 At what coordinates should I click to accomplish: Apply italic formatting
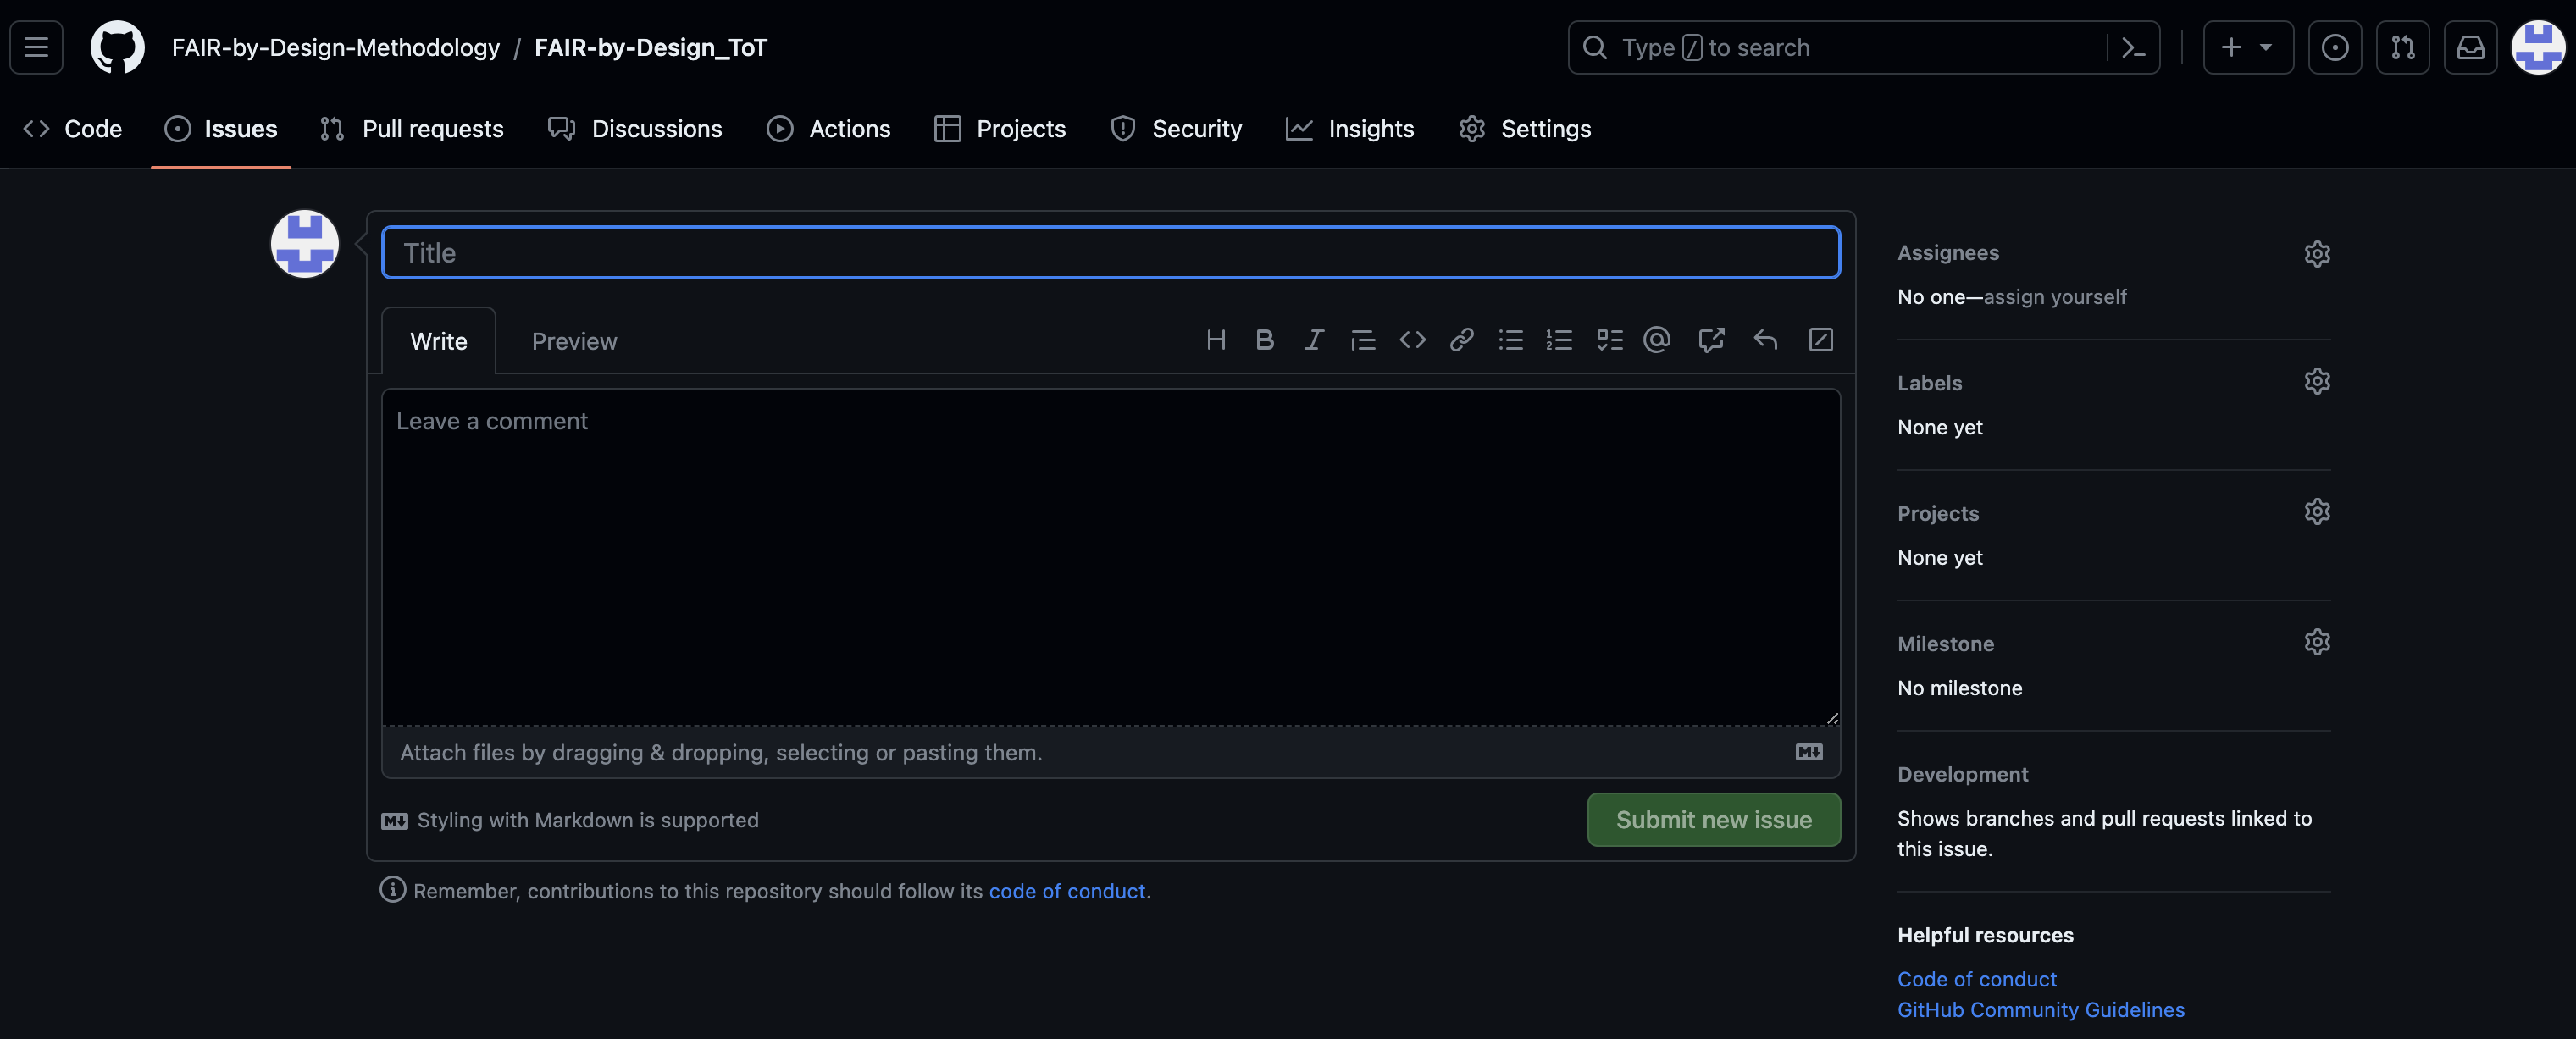pos(1313,339)
